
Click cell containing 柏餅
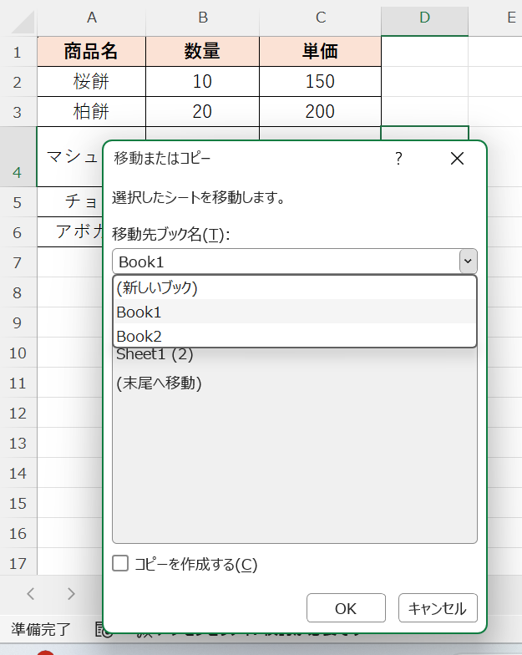(x=91, y=111)
